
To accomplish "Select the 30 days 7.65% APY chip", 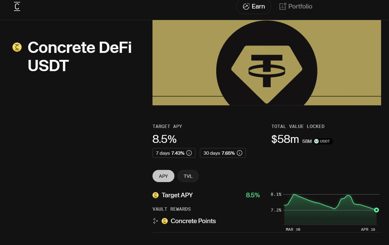I will click(223, 153).
